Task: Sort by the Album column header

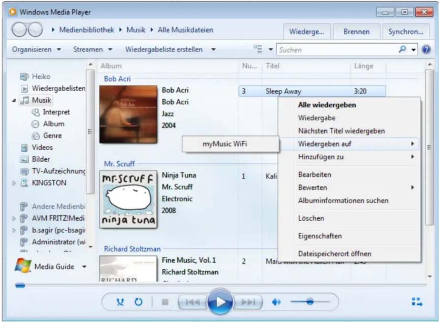Action: [x=111, y=66]
